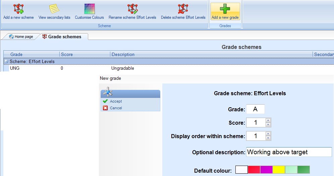Select the Grade schemes tab
The height and width of the screenshot is (176, 334).
(x=62, y=37)
